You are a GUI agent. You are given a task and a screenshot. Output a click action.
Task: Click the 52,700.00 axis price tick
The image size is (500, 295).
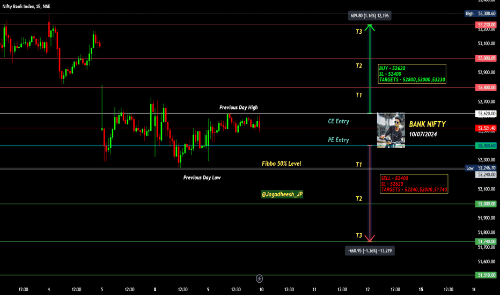[x=486, y=102]
